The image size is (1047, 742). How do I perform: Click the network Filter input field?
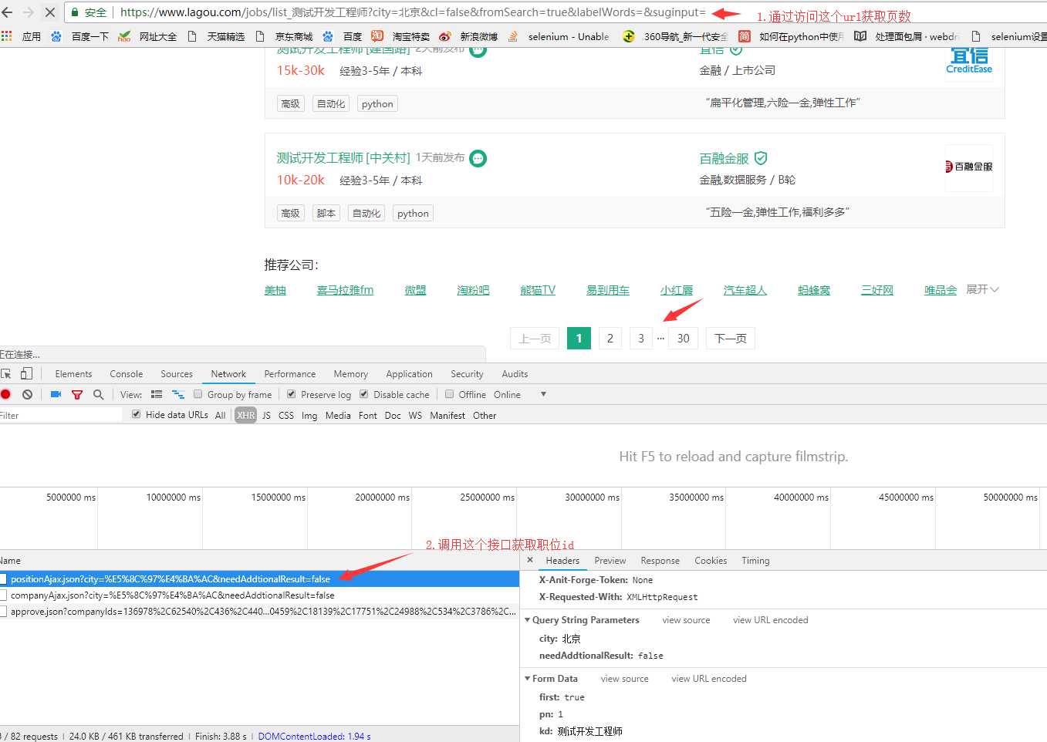pyautogui.click(x=61, y=415)
